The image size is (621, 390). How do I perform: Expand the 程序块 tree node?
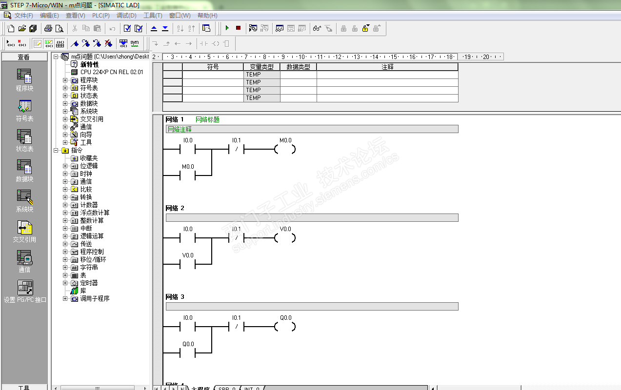65,80
